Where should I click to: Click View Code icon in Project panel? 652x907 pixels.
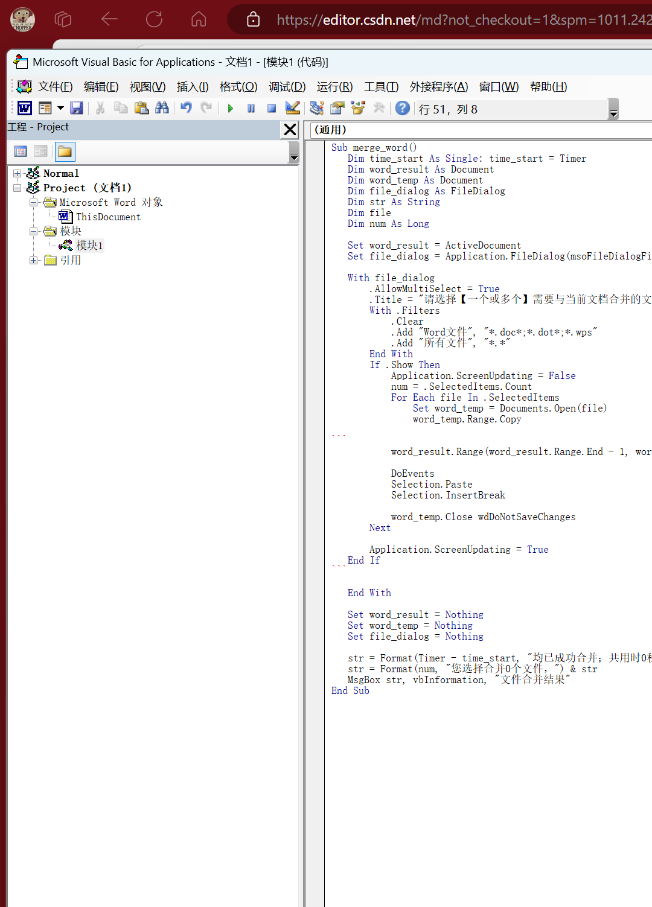click(x=21, y=151)
